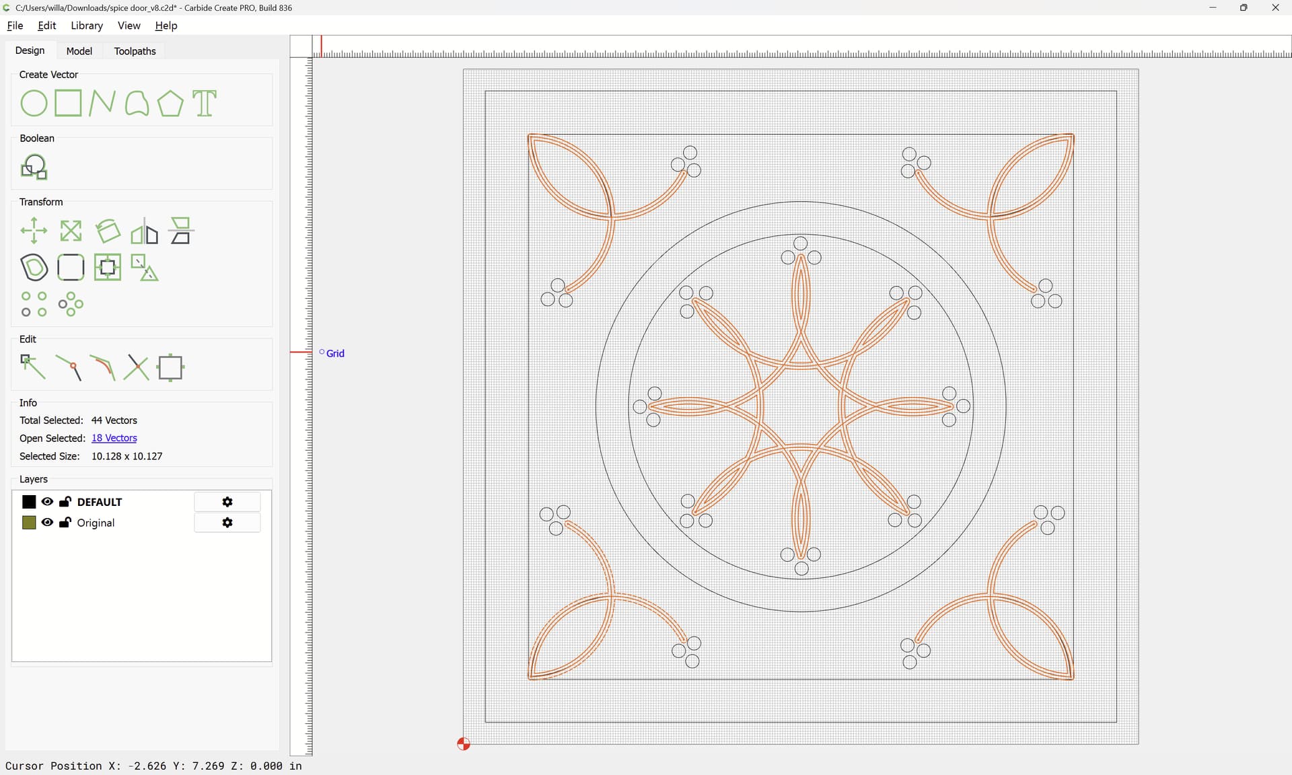
Task: Switch to the Toolpaths tab
Action: click(135, 51)
